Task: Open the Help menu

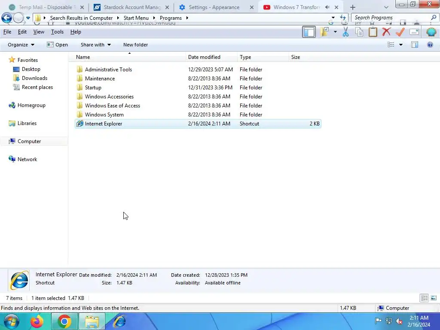Action: tap(76, 32)
